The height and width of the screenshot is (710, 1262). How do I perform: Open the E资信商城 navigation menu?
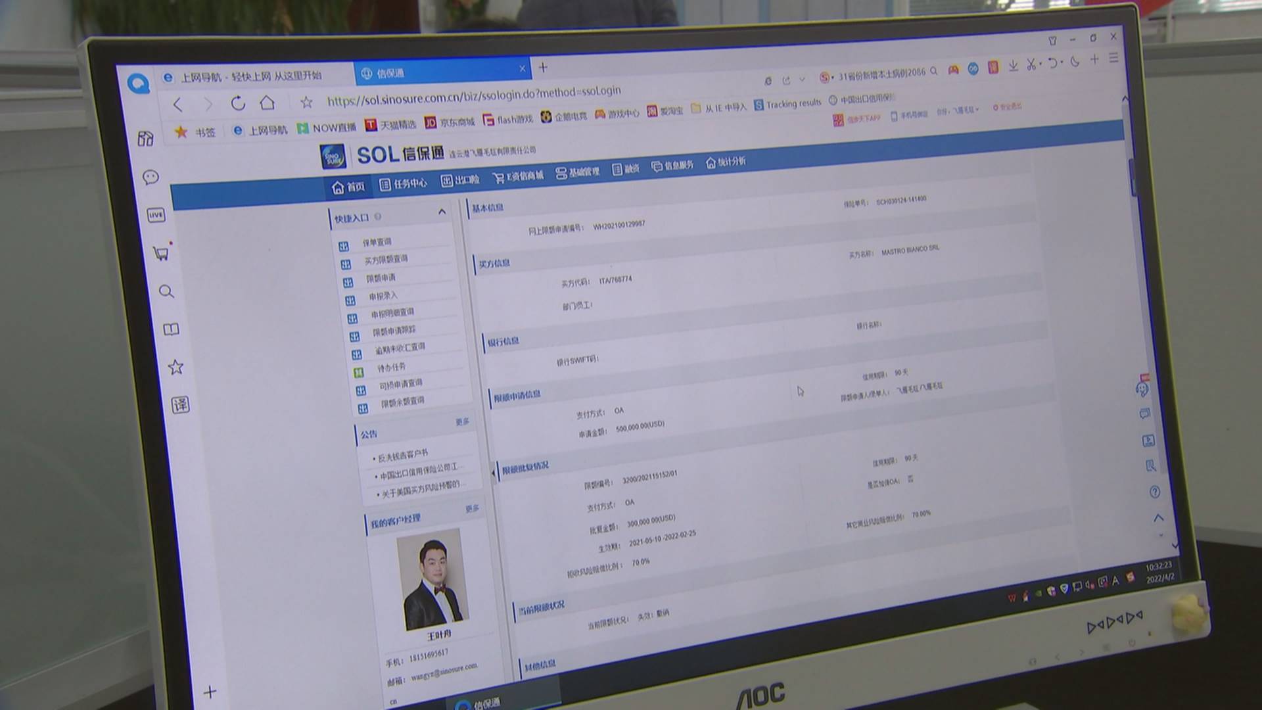(x=518, y=176)
